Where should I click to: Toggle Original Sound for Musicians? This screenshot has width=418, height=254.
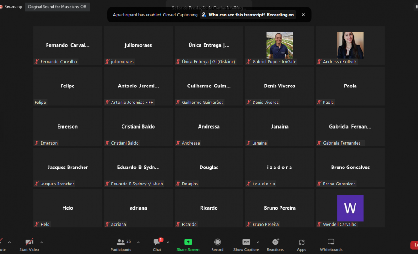pyautogui.click(x=57, y=7)
